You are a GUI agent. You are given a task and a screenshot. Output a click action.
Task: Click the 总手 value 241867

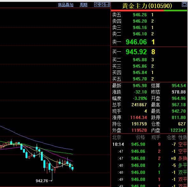tap(139, 105)
